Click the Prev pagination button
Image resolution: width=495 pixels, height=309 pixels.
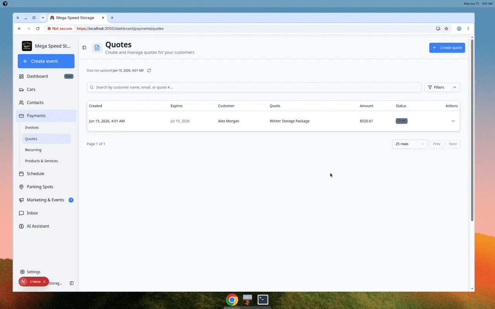click(x=437, y=144)
